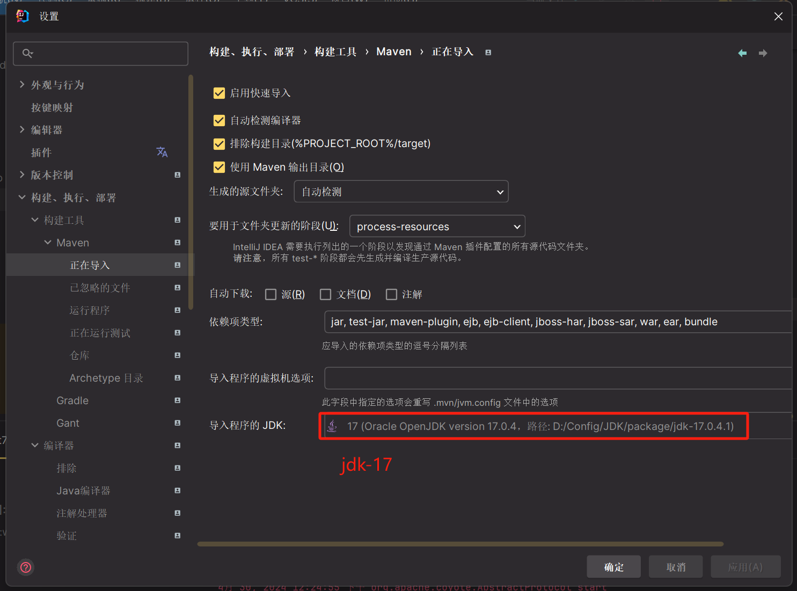Toggle 排除构建目录 checkbox

tap(219, 144)
